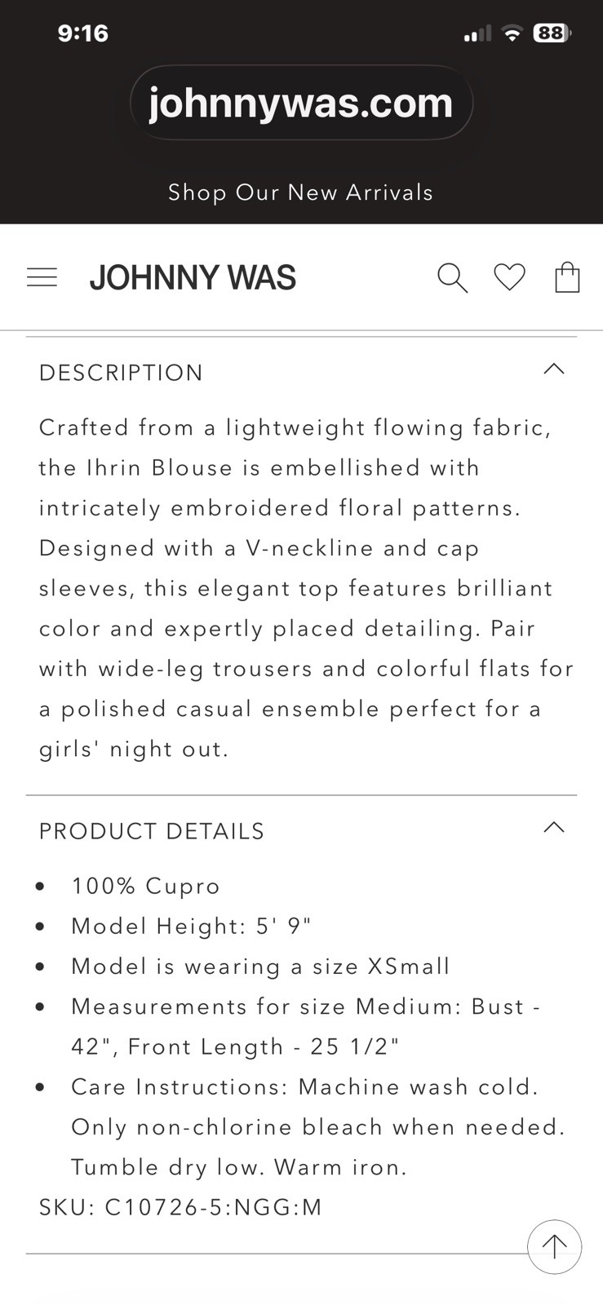The image size is (603, 1305).
Task: Tap the johnnywas.com address bar
Action: point(301,103)
